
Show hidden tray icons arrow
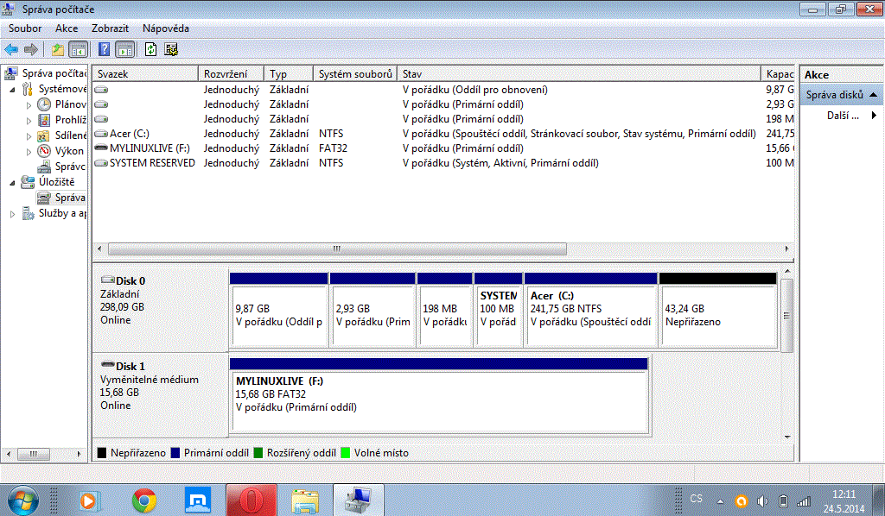(x=720, y=500)
